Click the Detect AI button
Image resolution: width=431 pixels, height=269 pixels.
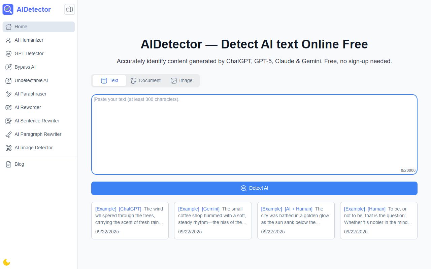click(x=254, y=188)
